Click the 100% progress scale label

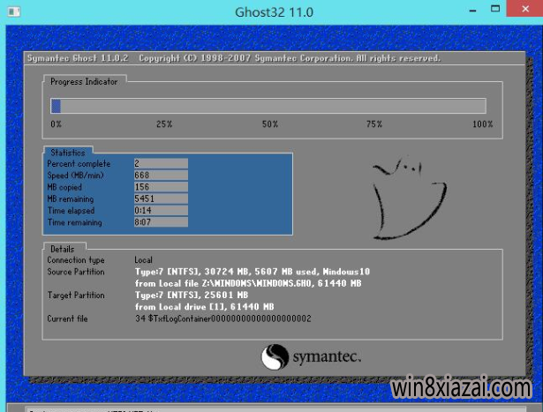pyautogui.click(x=483, y=124)
